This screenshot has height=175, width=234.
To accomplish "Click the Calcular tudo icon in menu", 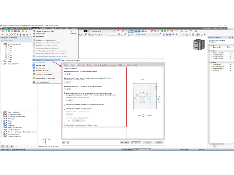I will (34, 34).
